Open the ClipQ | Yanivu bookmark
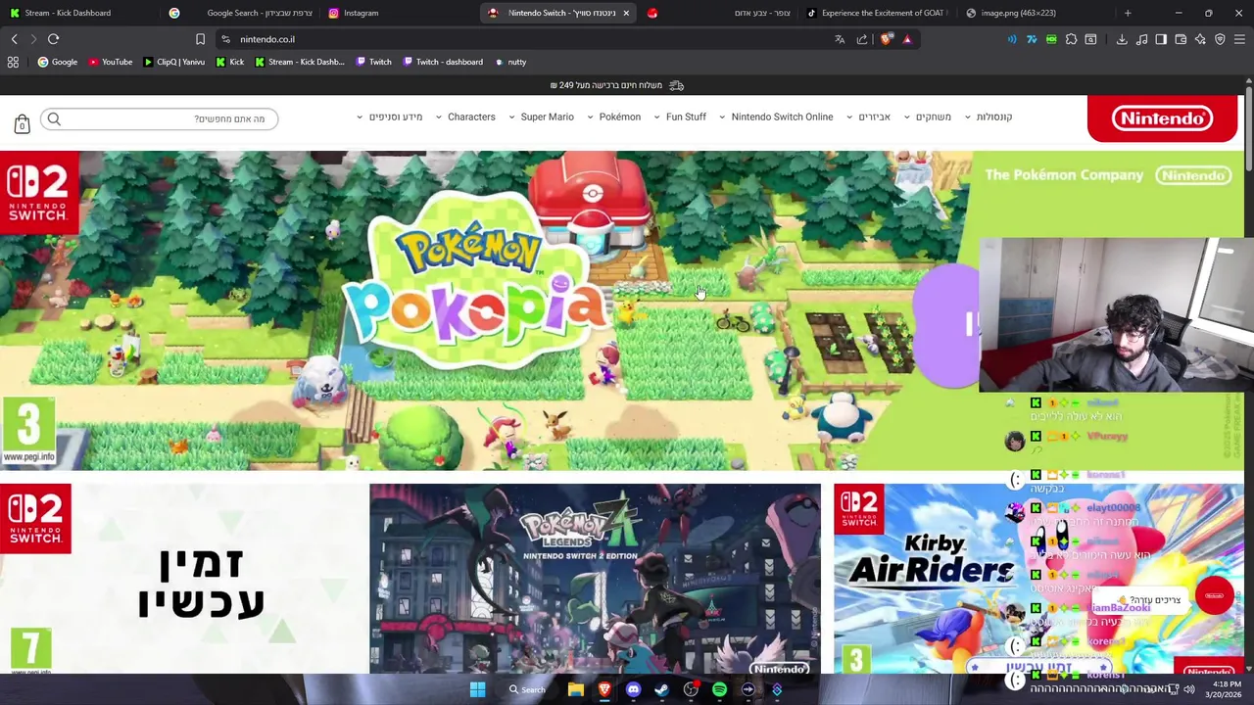1254x705 pixels. [173, 62]
